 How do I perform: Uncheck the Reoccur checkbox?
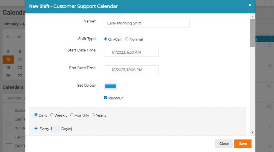(x=105, y=98)
